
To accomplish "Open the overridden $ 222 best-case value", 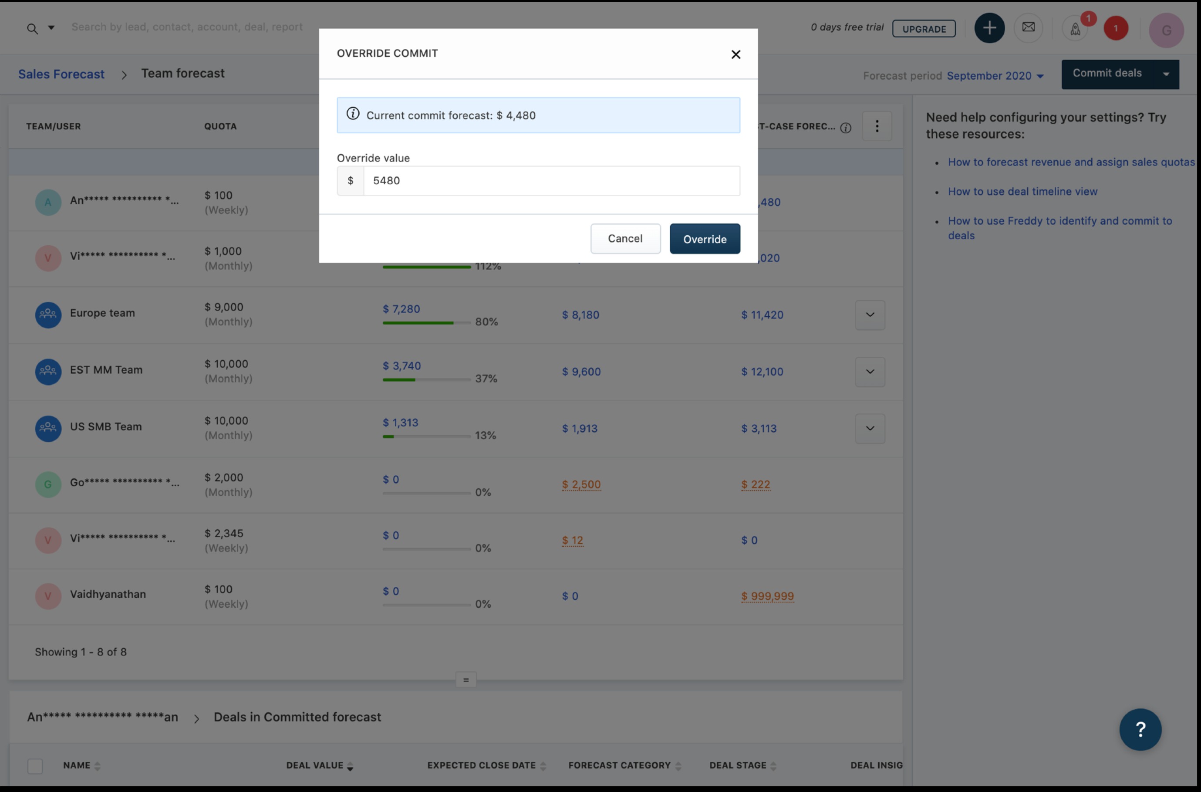I will tap(756, 484).
